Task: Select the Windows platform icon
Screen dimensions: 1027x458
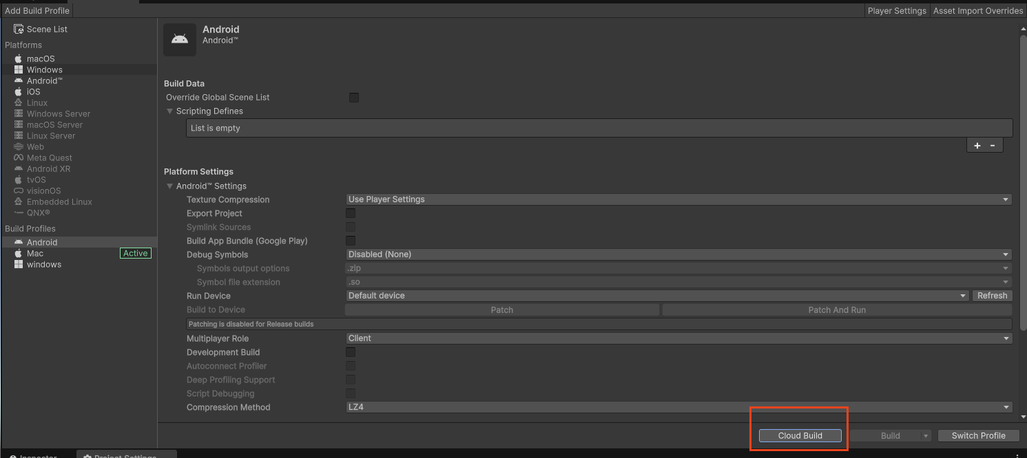Action: tap(19, 69)
